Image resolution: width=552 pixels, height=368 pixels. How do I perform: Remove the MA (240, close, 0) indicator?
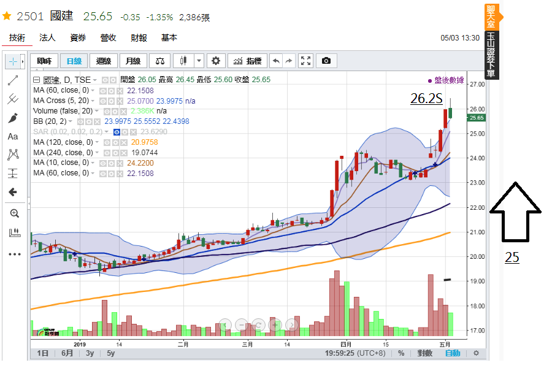(123, 153)
